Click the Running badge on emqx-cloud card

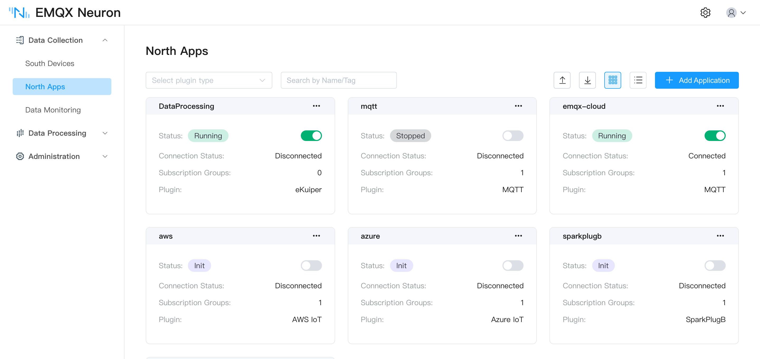point(612,136)
